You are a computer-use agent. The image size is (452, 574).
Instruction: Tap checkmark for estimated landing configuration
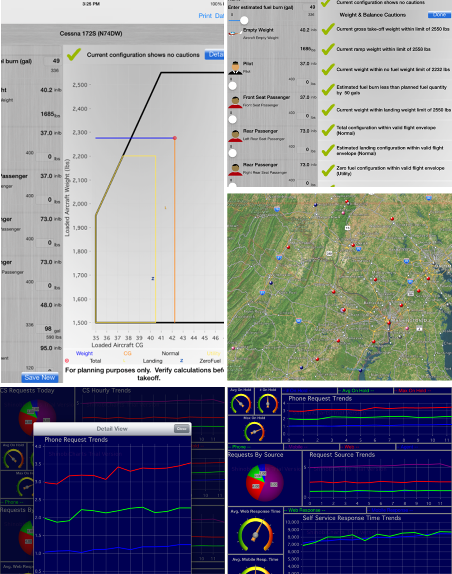click(328, 150)
